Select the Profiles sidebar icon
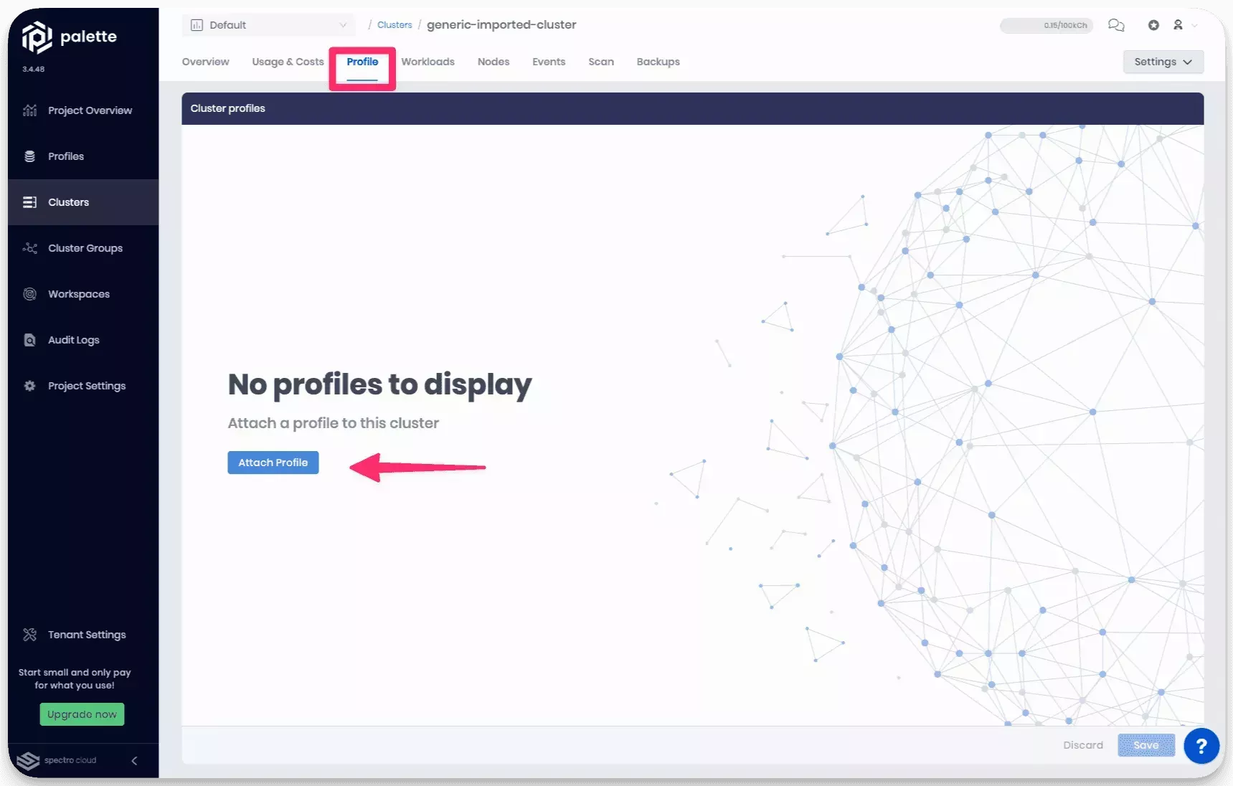 tap(29, 156)
